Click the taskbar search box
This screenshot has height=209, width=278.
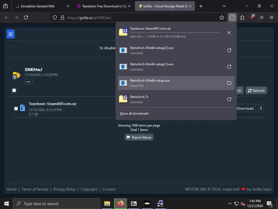click(x=56, y=204)
